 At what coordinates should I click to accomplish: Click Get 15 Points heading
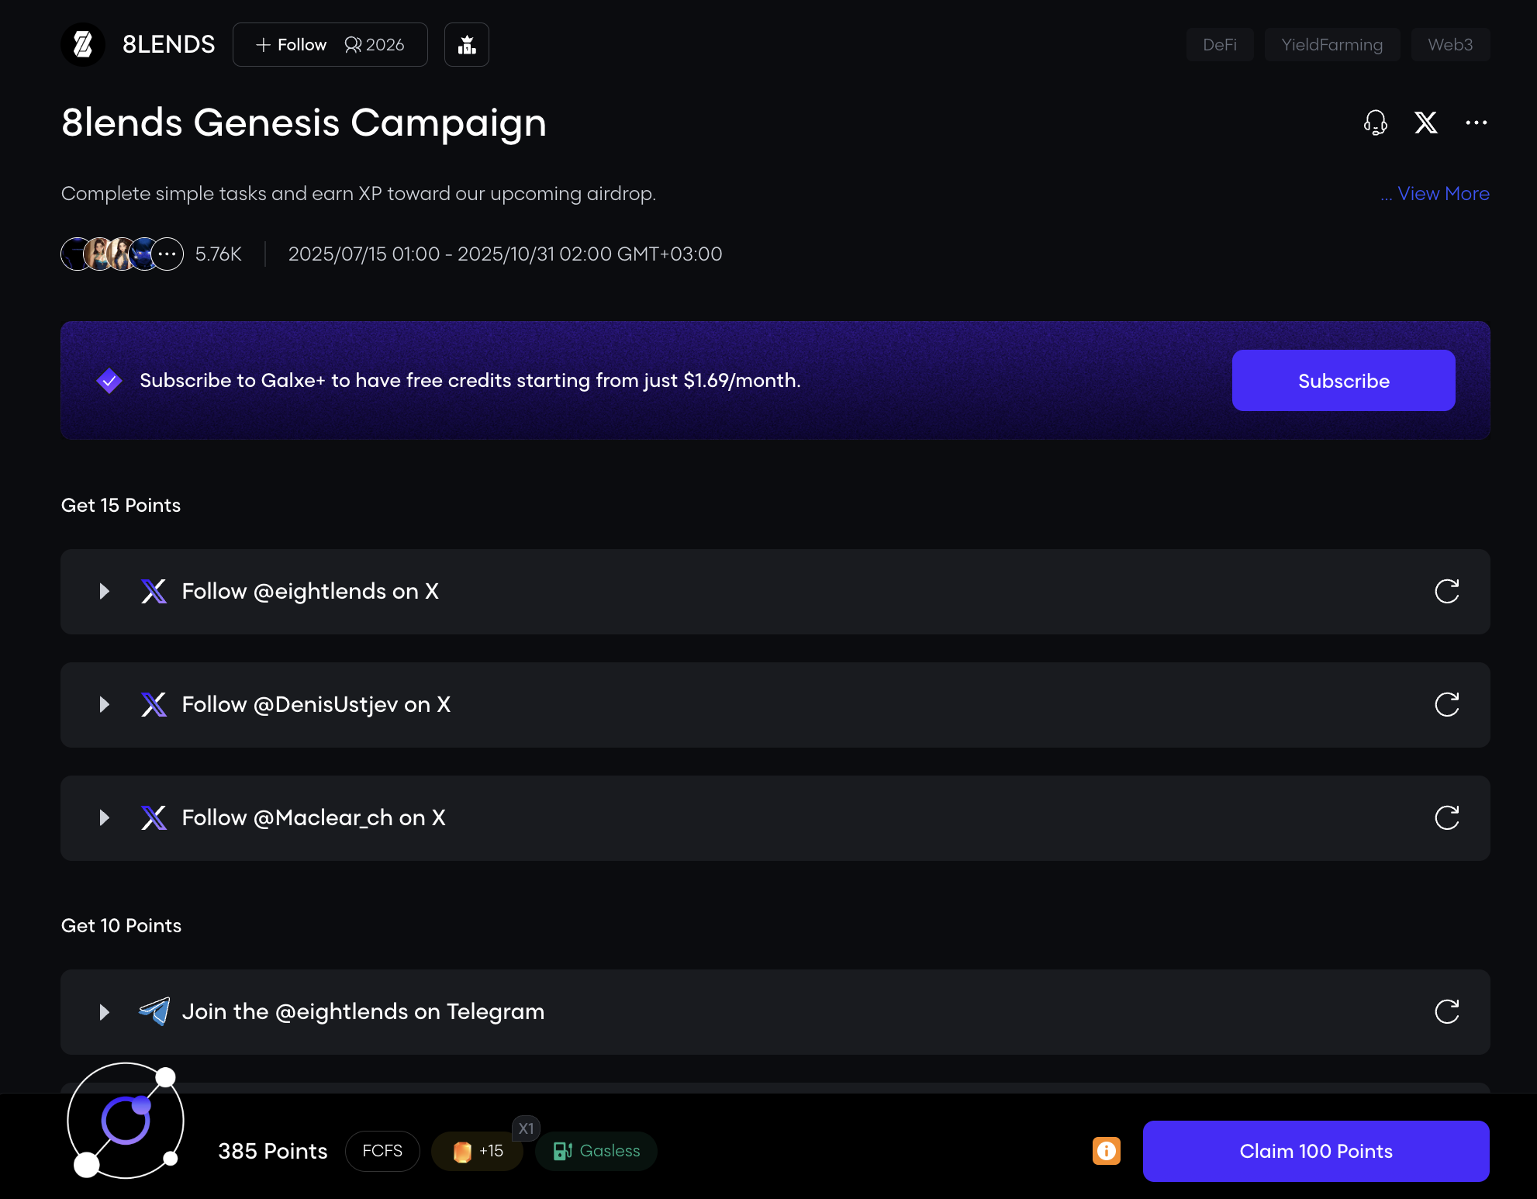coord(121,506)
